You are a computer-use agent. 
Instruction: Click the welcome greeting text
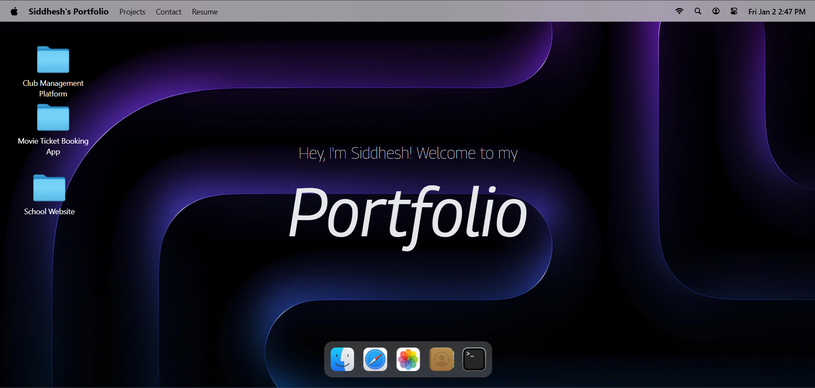click(x=407, y=153)
